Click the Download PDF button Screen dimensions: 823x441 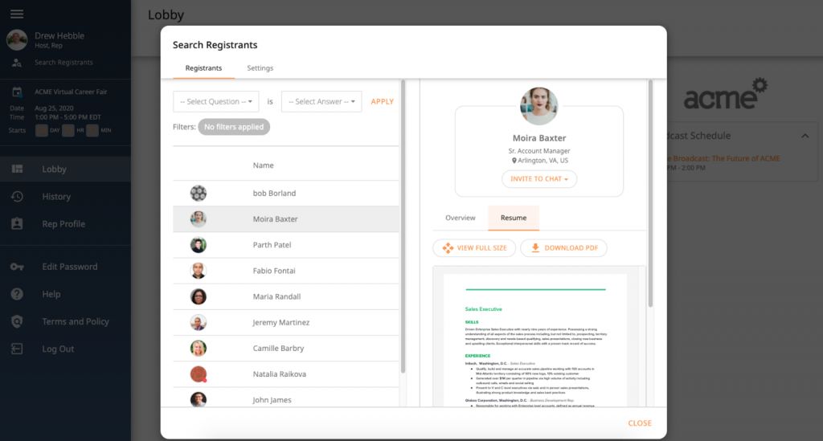pos(563,248)
